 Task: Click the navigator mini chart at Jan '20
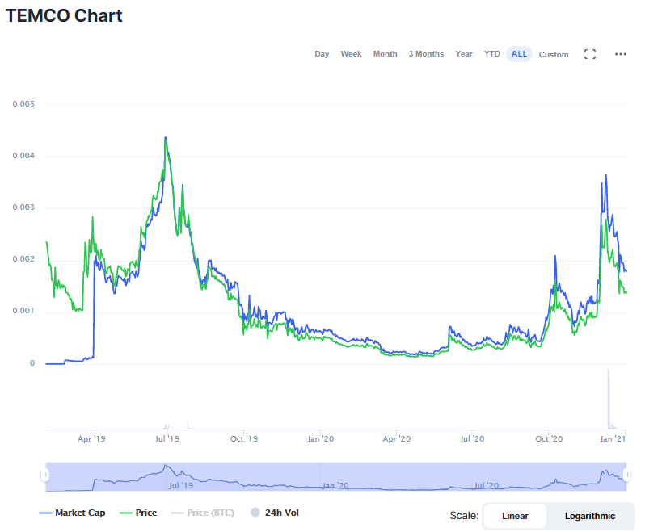click(x=335, y=485)
